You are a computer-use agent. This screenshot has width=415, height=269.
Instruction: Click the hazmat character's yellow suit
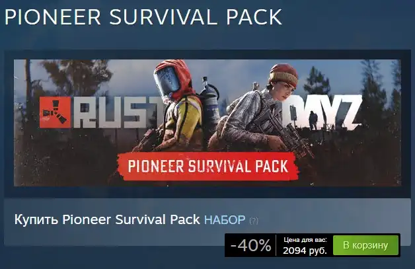point(182,116)
